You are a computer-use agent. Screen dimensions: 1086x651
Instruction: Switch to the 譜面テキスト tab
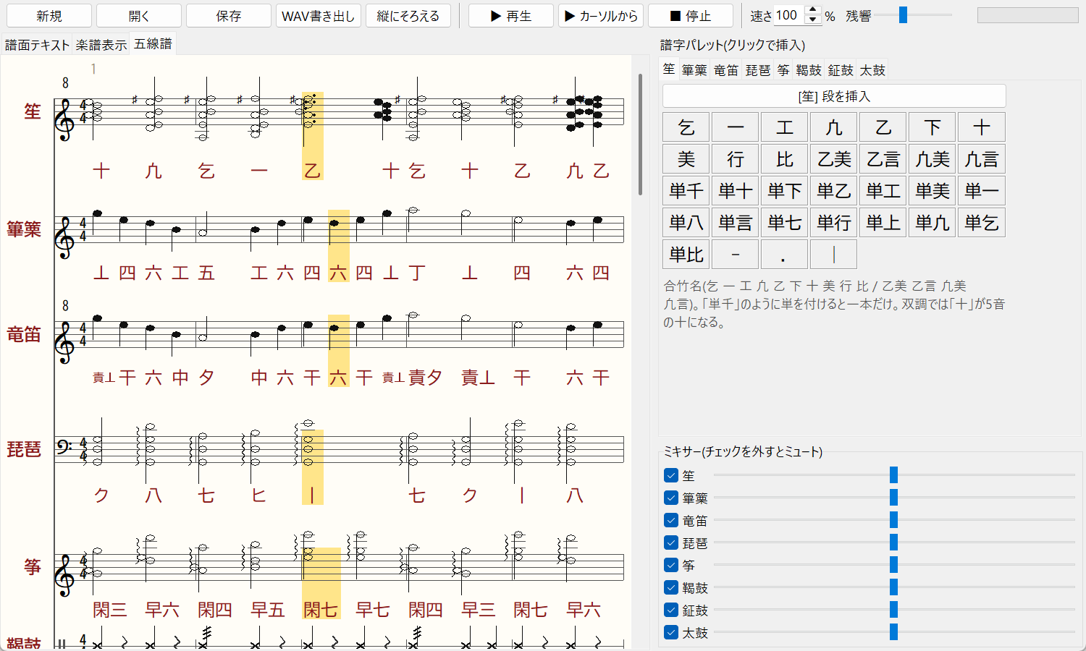37,45
